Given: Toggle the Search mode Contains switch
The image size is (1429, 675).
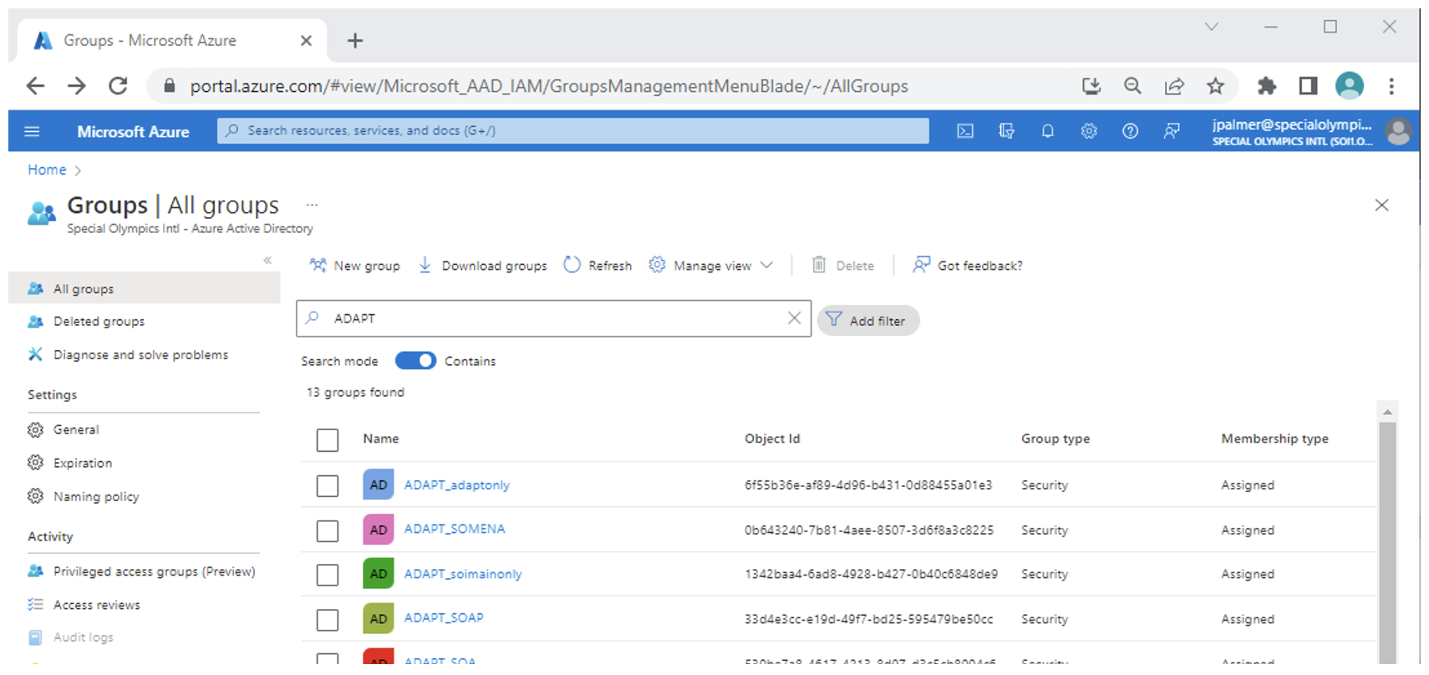Looking at the screenshot, I should [x=415, y=360].
